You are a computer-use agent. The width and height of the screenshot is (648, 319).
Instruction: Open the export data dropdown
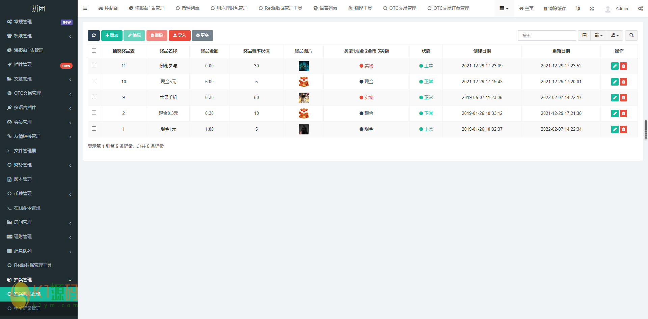click(615, 35)
